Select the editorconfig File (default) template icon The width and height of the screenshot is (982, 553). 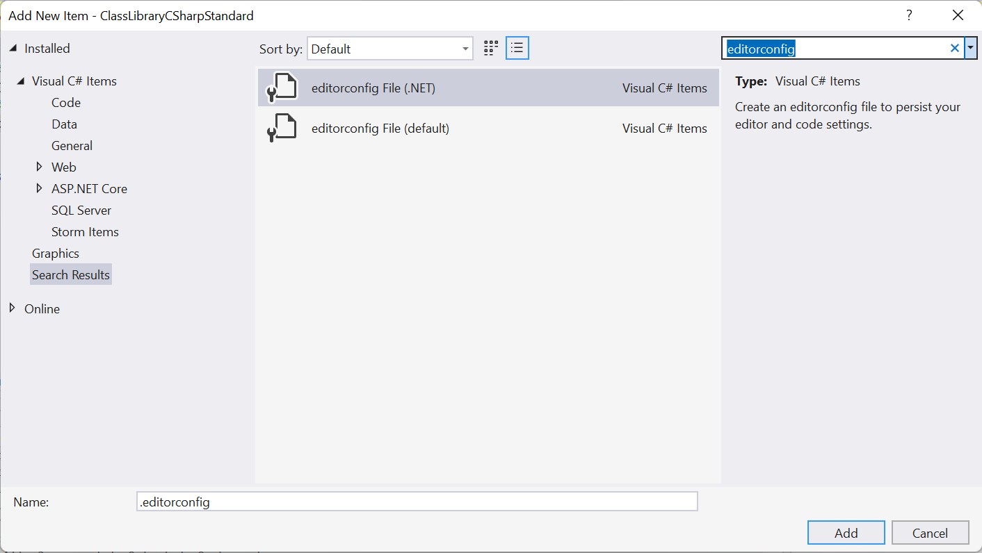(282, 128)
